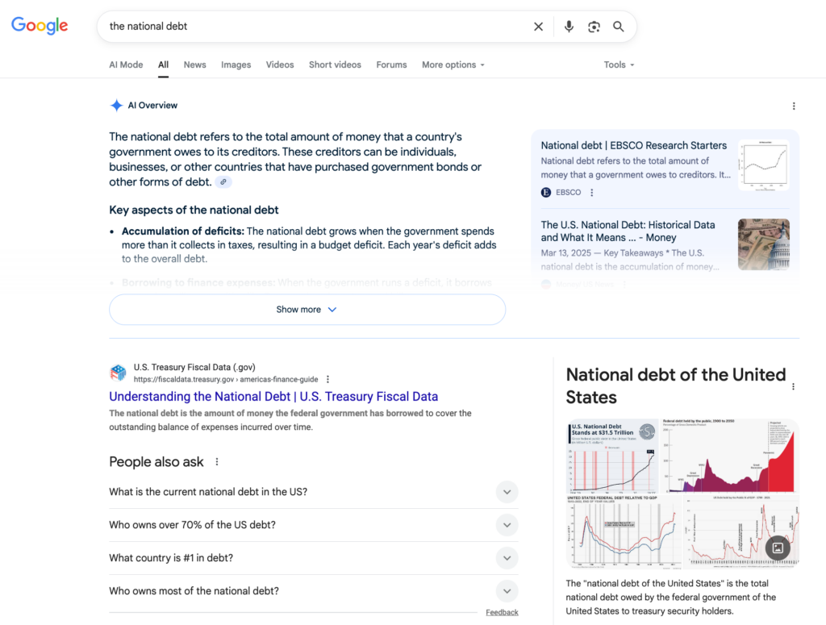Select the All results tab
Viewport: 826px width, 625px height.
(163, 65)
